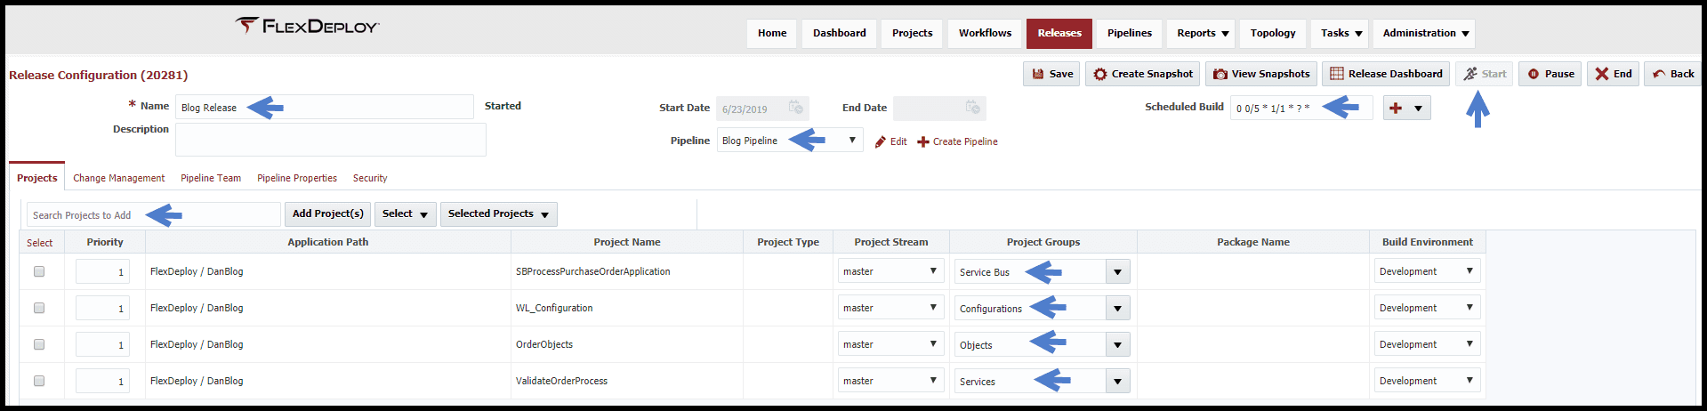
Task: Click the Description text area
Action: [331, 140]
